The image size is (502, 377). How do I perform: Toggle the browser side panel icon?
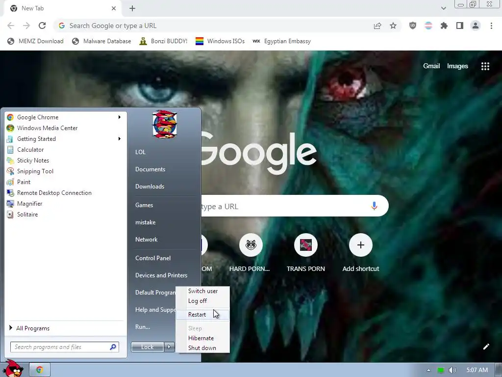pyautogui.click(x=460, y=26)
